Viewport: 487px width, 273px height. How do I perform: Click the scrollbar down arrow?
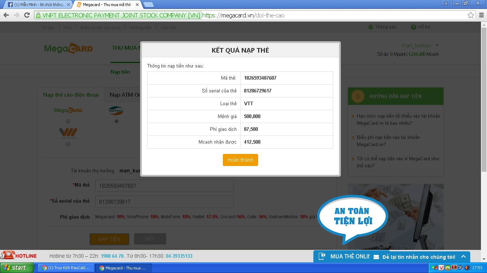(484, 259)
